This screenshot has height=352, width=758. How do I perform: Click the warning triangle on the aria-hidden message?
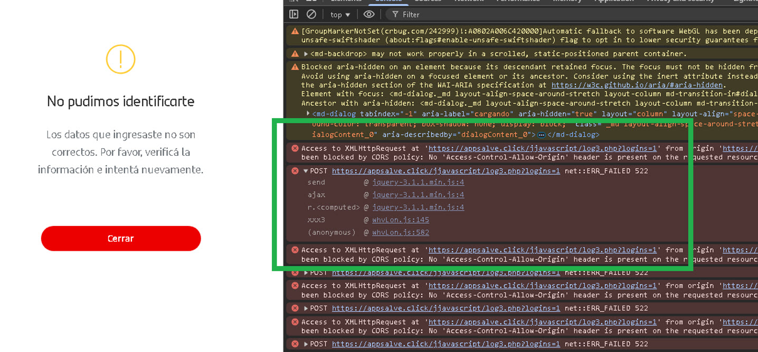click(294, 66)
